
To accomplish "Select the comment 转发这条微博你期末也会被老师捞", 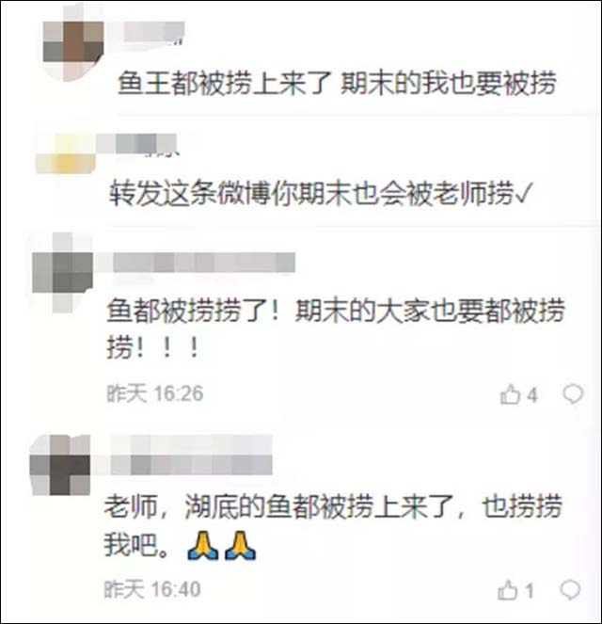I will coord(319,194).
